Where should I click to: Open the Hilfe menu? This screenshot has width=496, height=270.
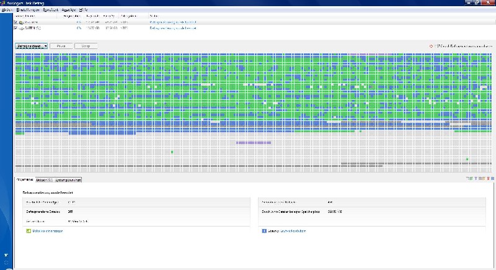[84, 10]
